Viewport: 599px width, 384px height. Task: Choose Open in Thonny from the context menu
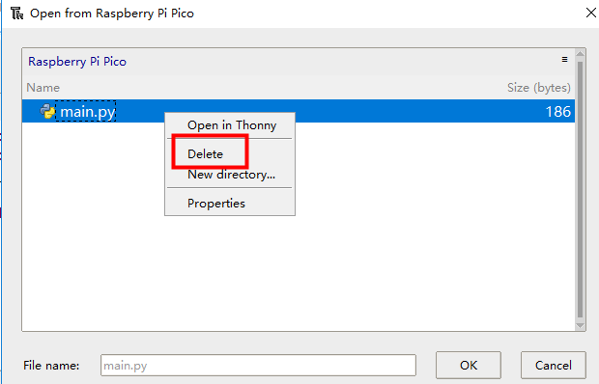[232, 125]
